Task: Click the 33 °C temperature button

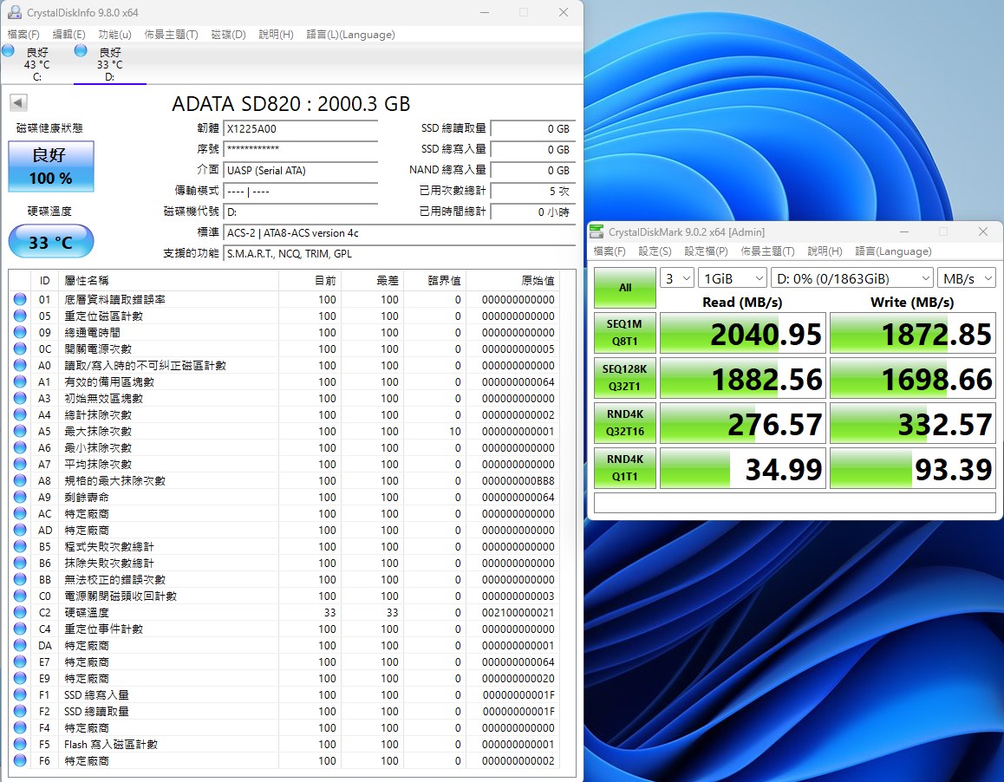Action: (51, 242)
